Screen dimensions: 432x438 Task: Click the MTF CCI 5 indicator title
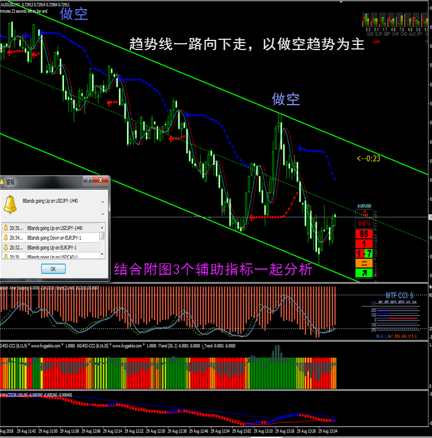point(399,296)
